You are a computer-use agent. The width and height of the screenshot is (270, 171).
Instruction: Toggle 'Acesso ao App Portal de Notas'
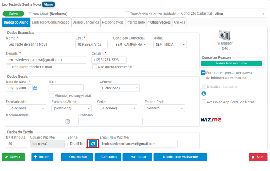pos(204,102)
